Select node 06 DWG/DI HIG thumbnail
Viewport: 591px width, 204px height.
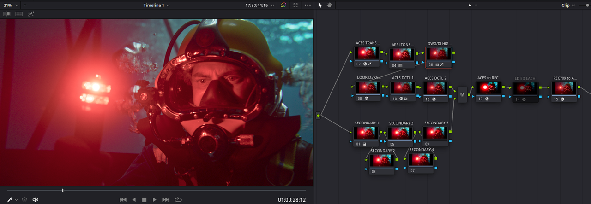pyautogui.click(x=439, y=54)
